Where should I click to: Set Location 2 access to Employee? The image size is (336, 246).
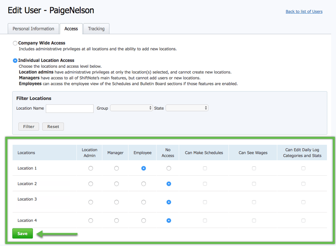tap(143, 184)
